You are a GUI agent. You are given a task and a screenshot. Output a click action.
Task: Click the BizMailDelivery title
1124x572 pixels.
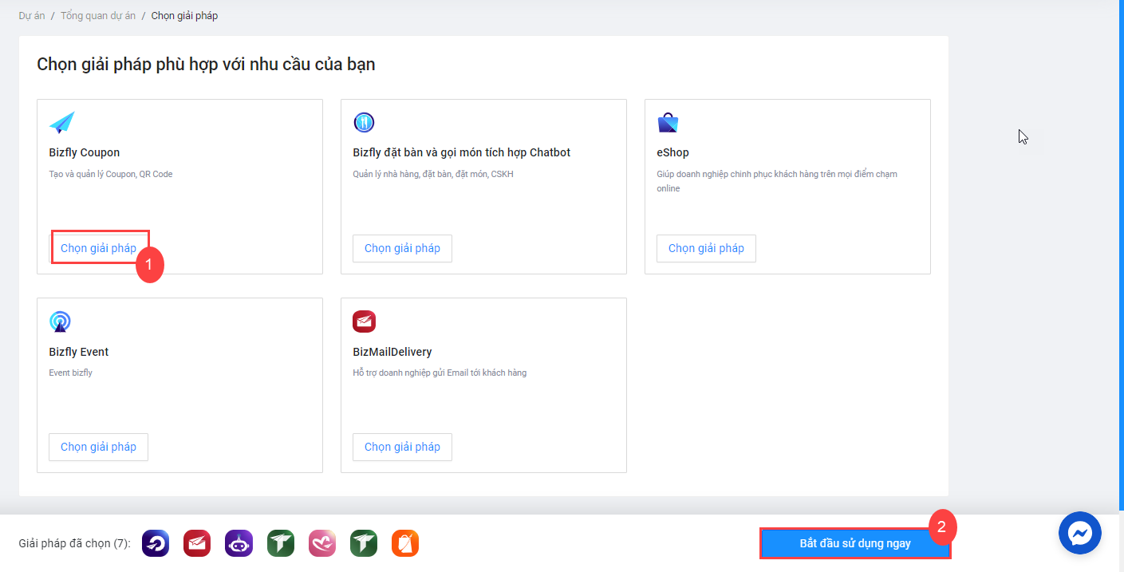pos(392,352)
